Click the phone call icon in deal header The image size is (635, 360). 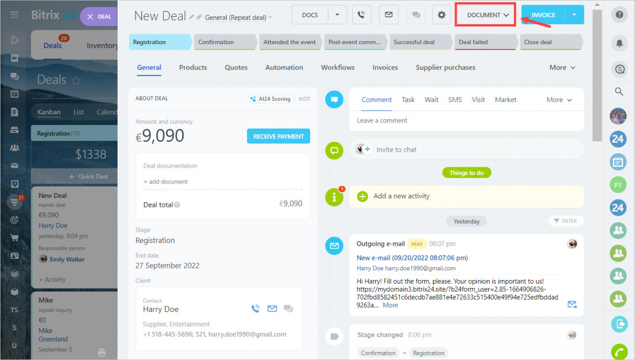pyautogui.click(x=362, y=15)
